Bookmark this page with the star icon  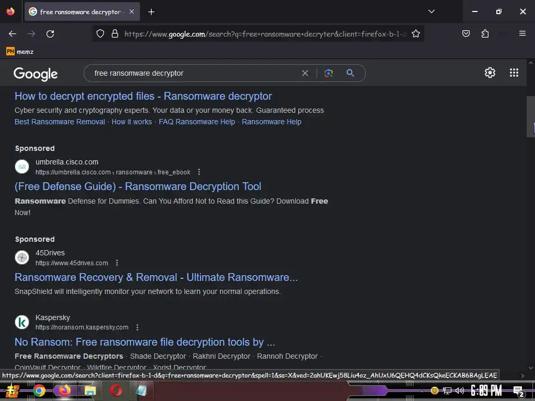415,33
